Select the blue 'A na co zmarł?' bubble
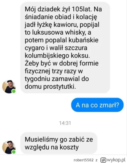The image size is (127, 163). click(97, 105)
